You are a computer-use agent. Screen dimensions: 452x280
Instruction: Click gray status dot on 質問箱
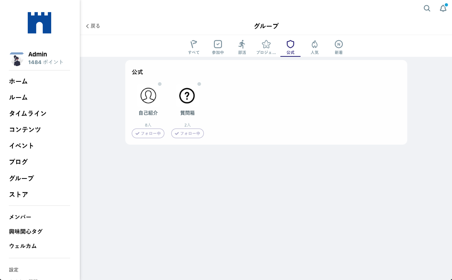pos(199,84)
